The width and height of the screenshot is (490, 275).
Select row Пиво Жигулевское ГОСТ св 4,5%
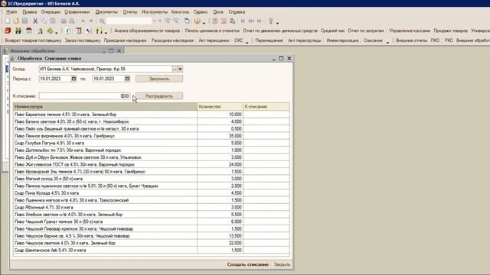152,164
